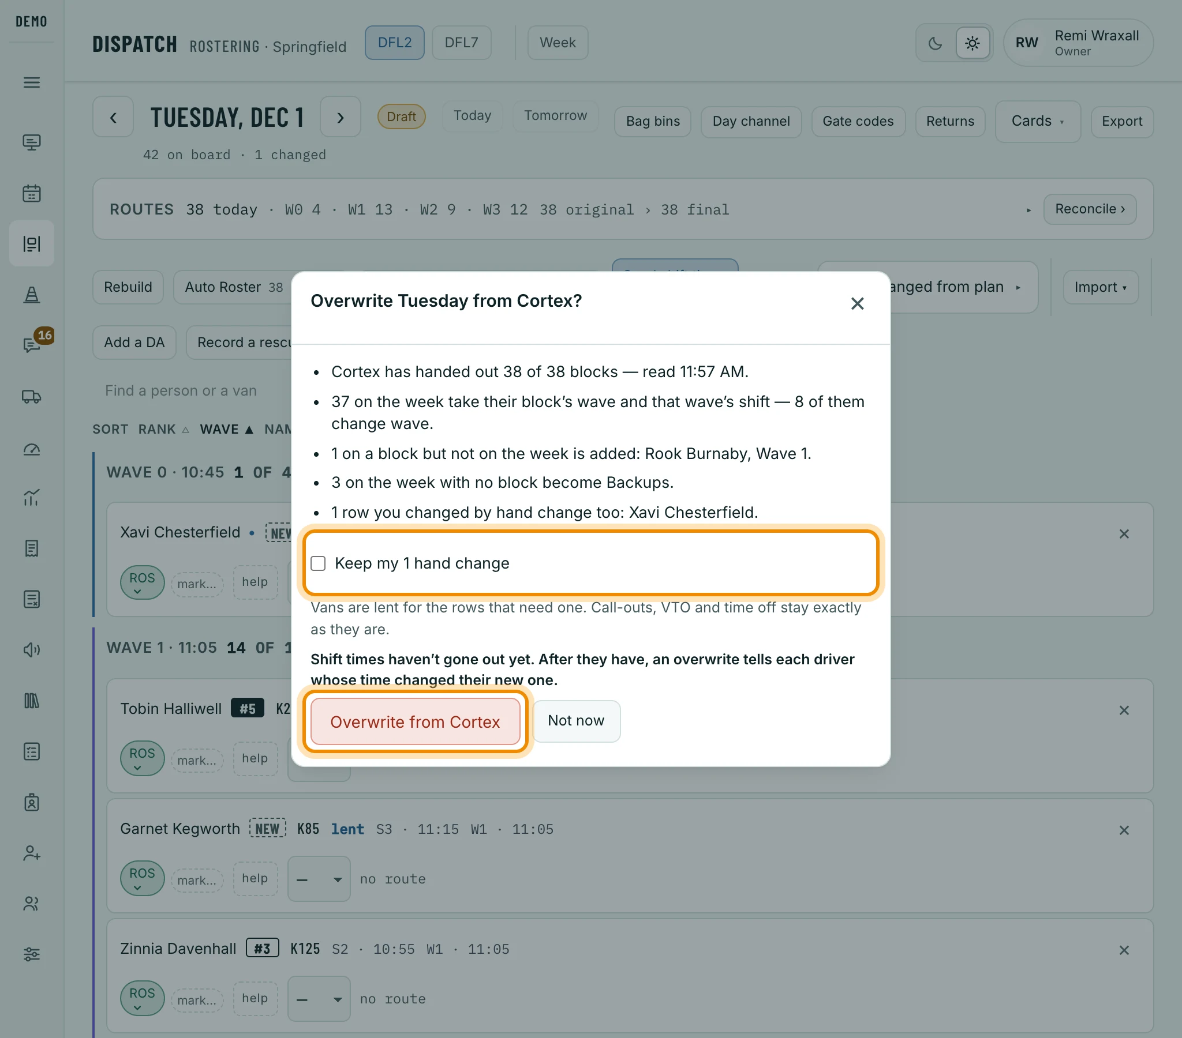Open the announcements speaker icon
Screen dimensions: 1182x1038
click(32, 650)
